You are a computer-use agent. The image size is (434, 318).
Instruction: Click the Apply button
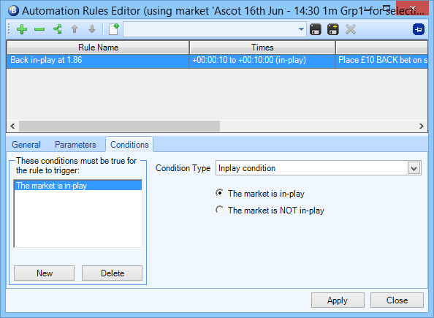click(x=338, y=300)
